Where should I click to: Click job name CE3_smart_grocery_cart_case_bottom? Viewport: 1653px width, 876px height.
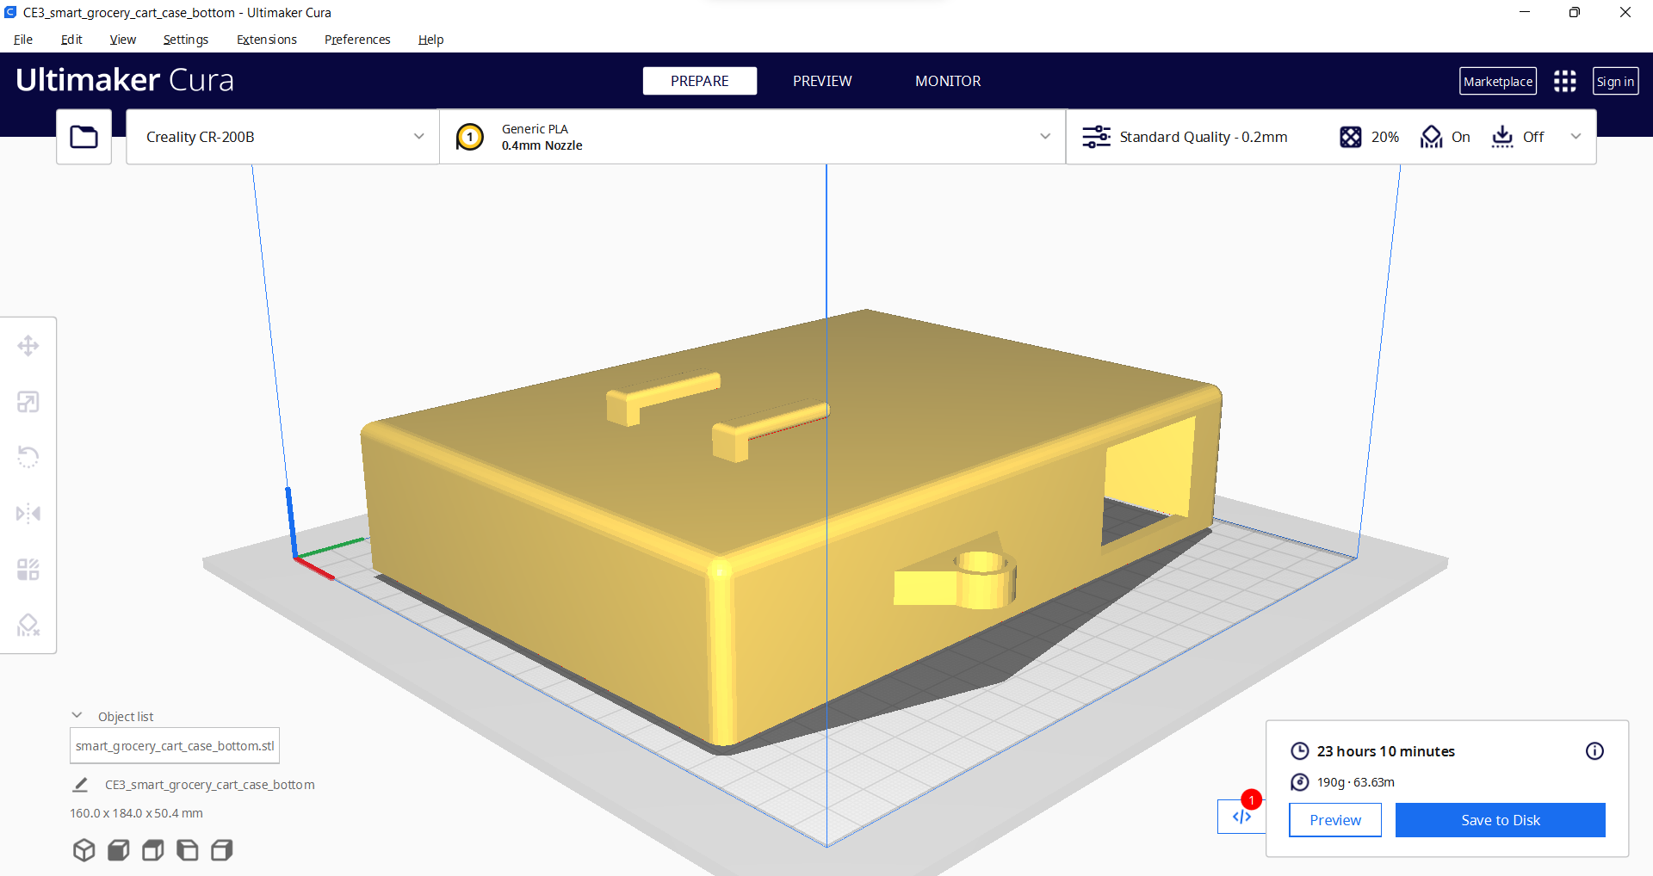coord(210,785)
